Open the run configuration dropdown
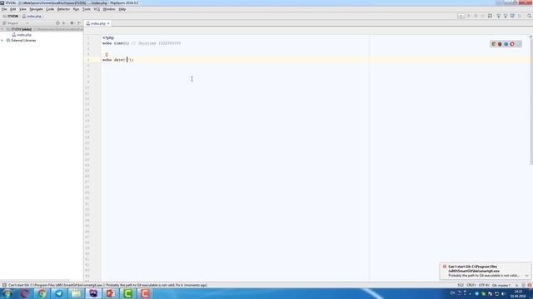 pos(461,16)
